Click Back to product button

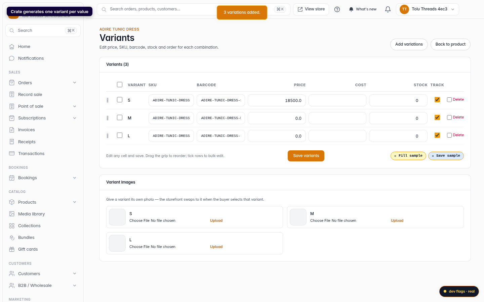coord(450,44)
